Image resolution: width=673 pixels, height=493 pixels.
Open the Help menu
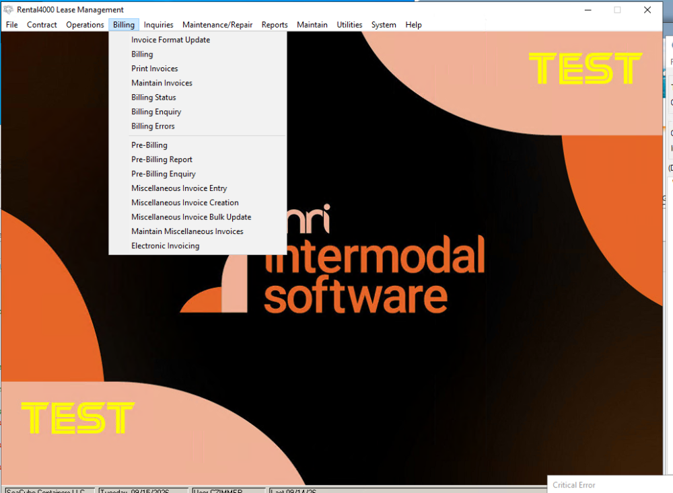(x=413, y=25)
